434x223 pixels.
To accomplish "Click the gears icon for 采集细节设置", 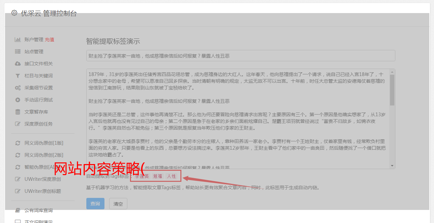I will coord(17,88).
